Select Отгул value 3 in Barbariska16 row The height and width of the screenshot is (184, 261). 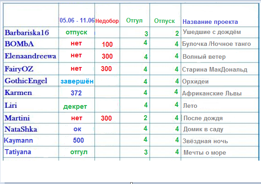146,34
